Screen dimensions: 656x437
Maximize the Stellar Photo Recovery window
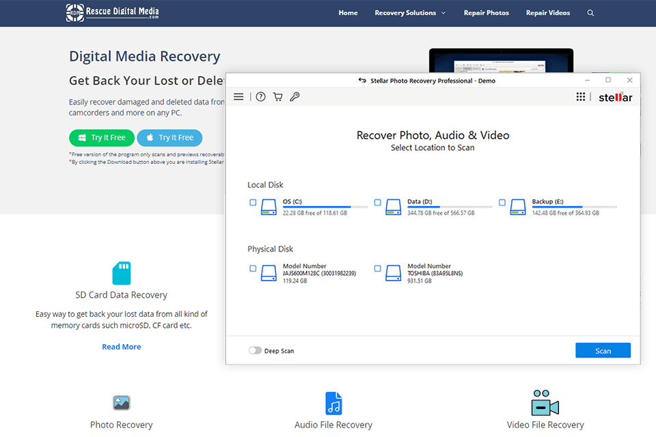[x=608, y=80]
